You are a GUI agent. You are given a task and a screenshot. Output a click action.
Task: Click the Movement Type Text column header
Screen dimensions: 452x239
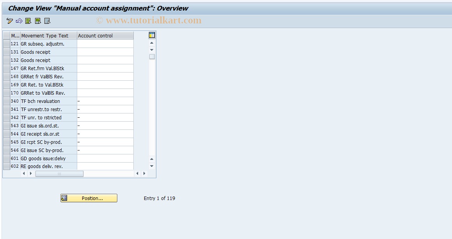[x=49, y=35]
